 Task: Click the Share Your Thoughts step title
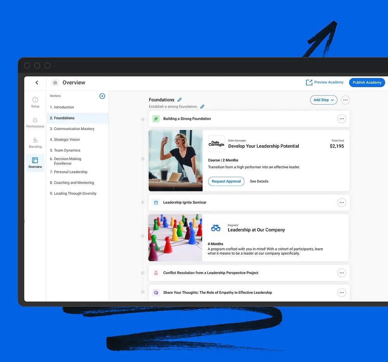point(218,293)
